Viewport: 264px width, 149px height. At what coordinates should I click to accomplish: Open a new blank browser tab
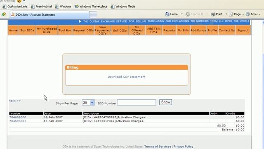93,15
